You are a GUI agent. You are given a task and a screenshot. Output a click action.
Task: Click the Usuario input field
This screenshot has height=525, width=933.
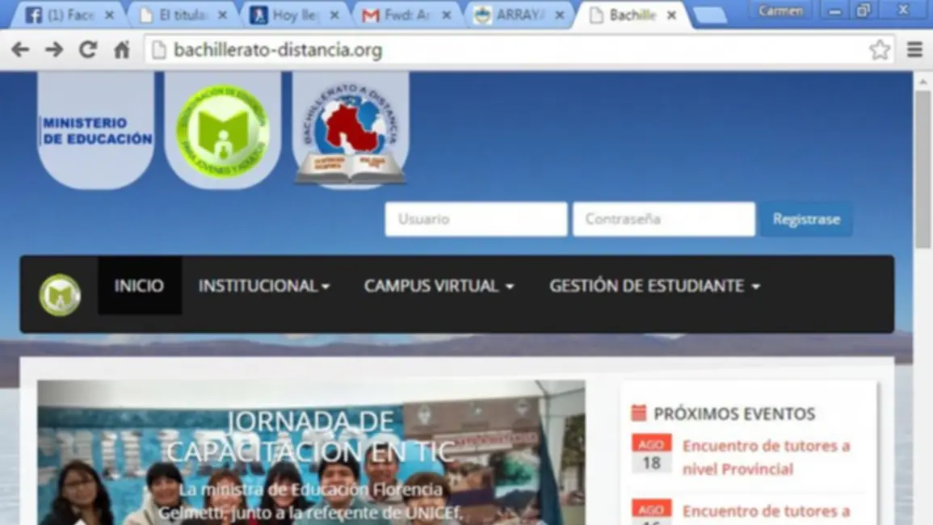(x=476, y=219)
